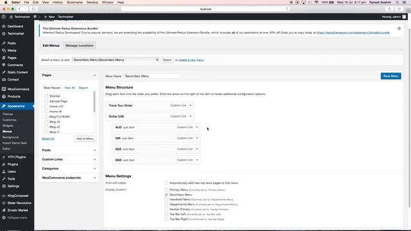Check the Top Bar Left display location
The image size is (411, 231).
[x=166, y=214]
